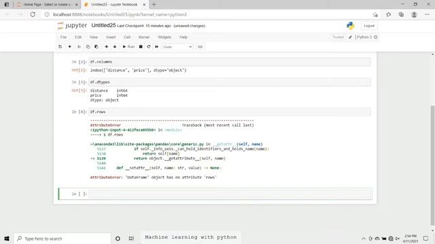Open the Cell menu
This screenshot has height=244, width=435.
click(127, 37)
